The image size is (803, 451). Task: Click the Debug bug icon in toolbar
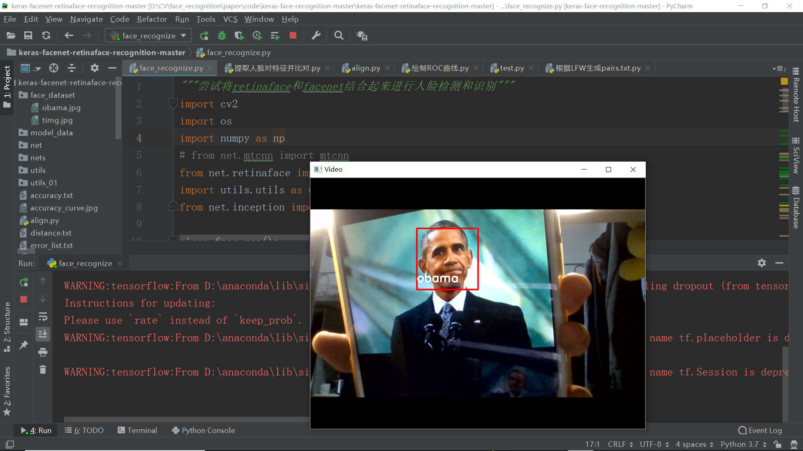tap(222, 36)
